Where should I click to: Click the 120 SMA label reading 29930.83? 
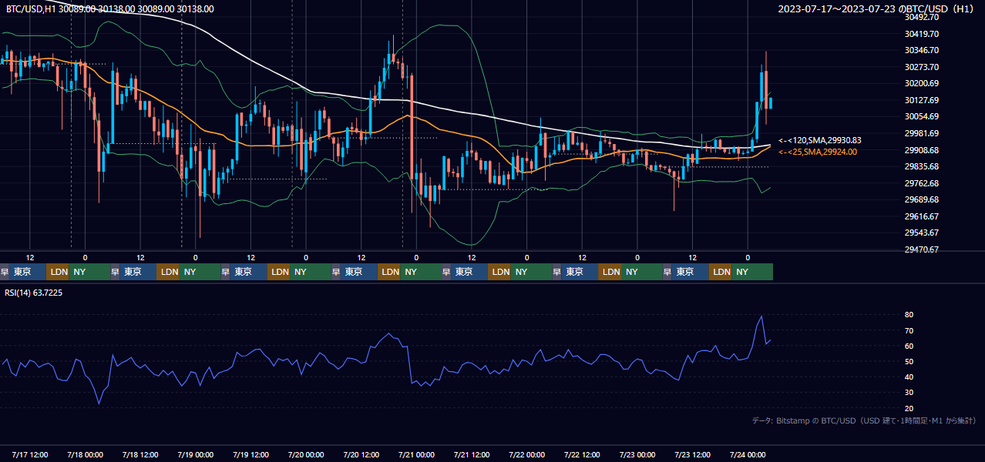[820, 141]
